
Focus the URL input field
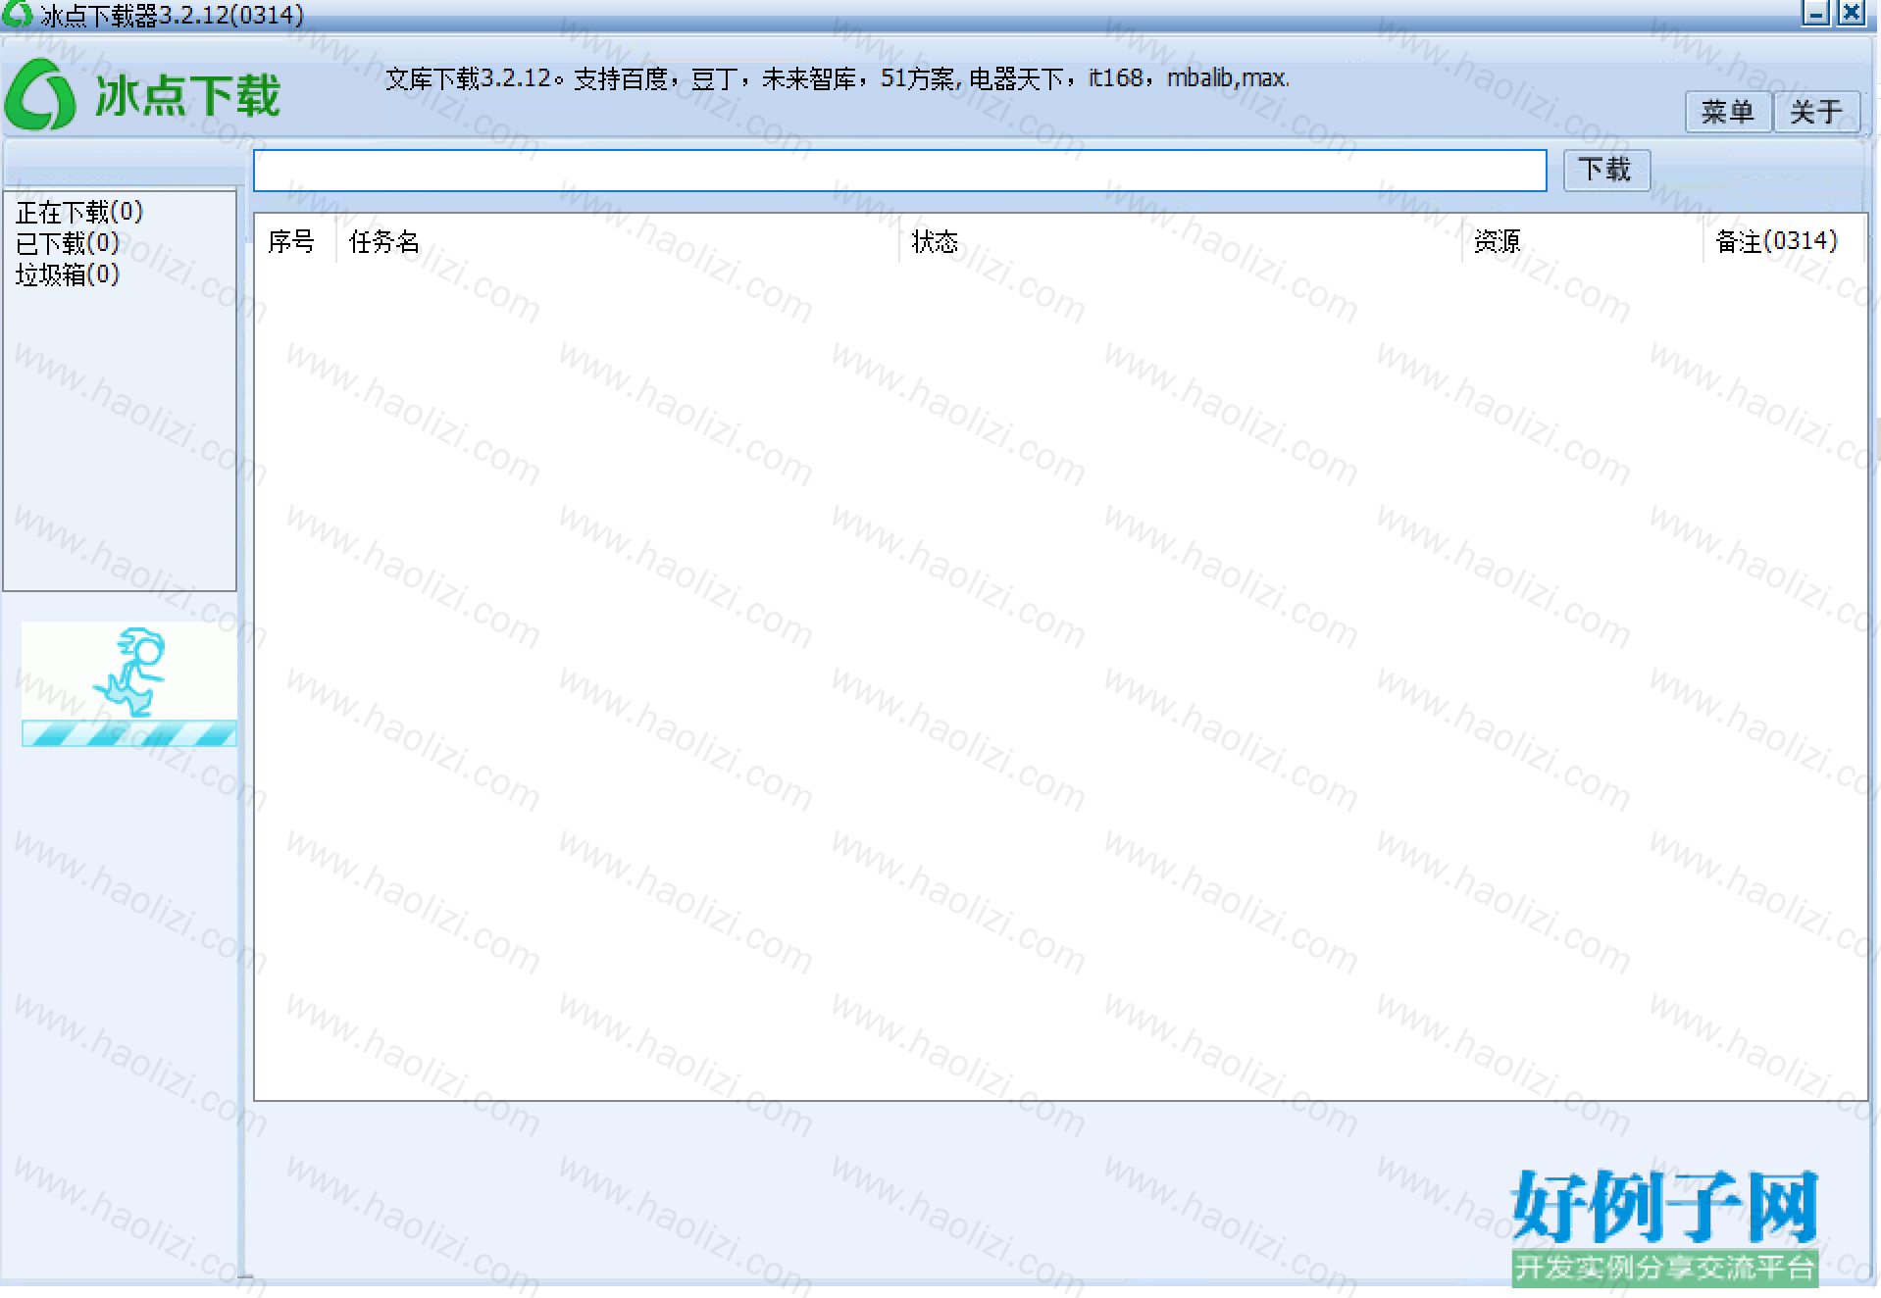(899, 171)
